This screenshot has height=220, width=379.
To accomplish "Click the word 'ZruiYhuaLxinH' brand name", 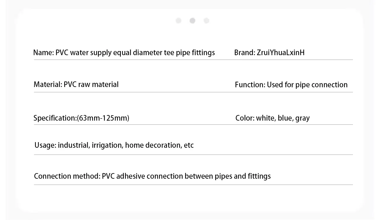I will 281,53.
